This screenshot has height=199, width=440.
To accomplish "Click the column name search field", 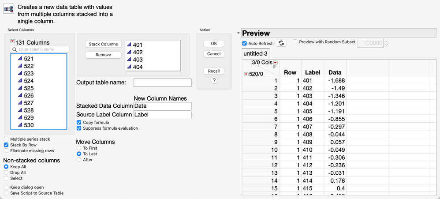I will point(40,49).
